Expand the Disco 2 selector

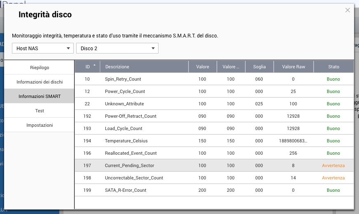point(117,49)
